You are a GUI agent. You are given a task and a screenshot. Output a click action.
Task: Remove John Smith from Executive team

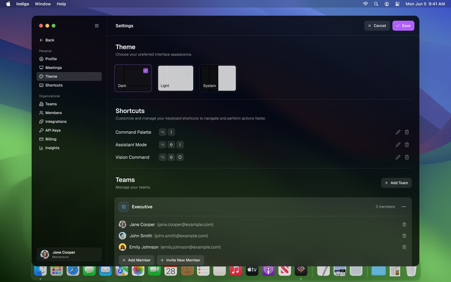[404, 236]
